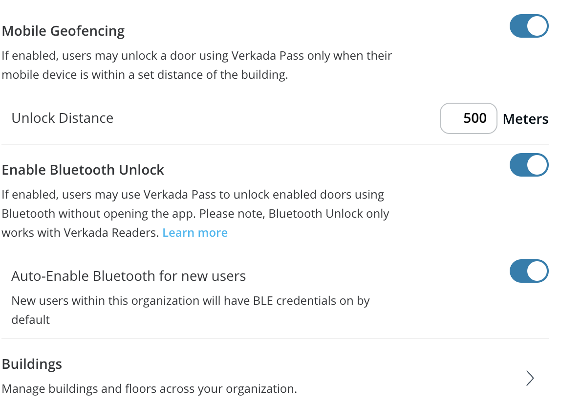Click "mobile device is within a set distance" line
Image resolution: width=561 pixels, height=406 pixels.
point(145,75)
